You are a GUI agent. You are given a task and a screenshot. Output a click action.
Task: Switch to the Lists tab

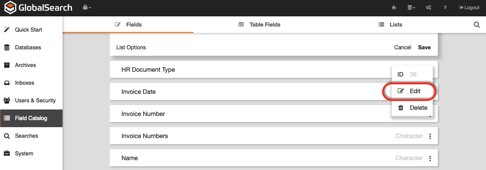390,25
